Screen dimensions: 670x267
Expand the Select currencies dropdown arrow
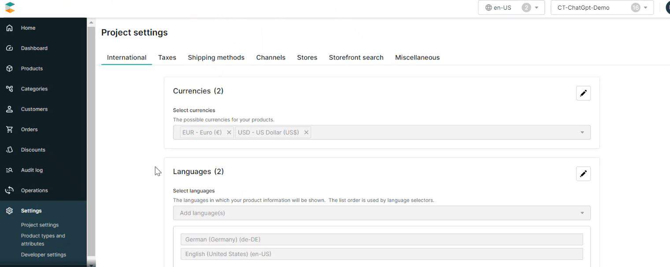582,132
